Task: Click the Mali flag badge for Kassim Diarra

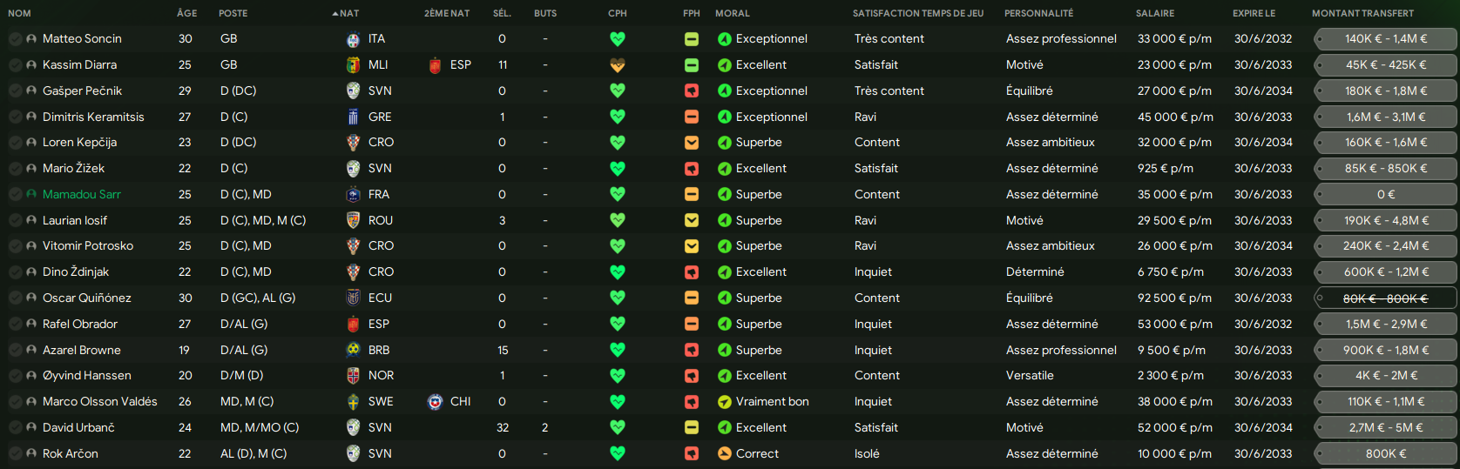Action: 353,65
